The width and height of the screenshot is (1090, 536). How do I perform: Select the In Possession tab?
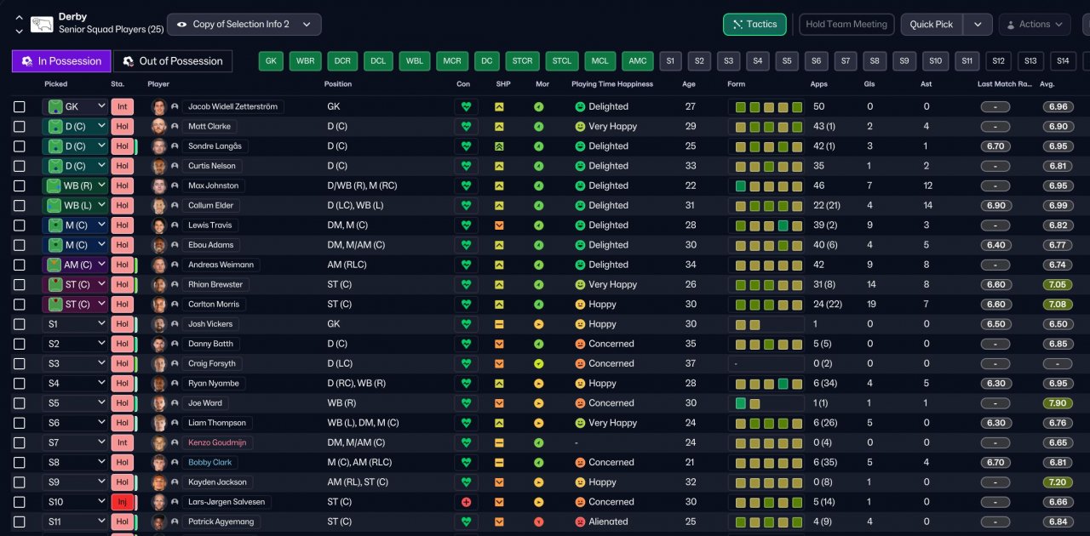tap(61, 61)
